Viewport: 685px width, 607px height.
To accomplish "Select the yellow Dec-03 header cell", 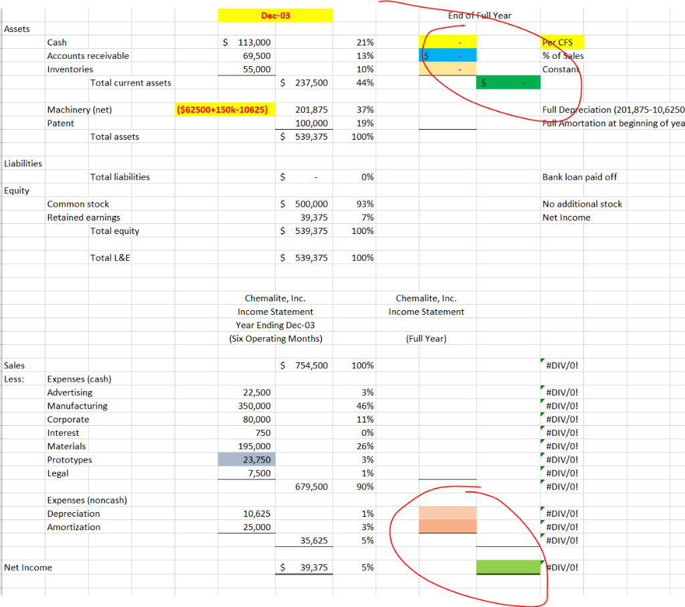I will point(274,15).
